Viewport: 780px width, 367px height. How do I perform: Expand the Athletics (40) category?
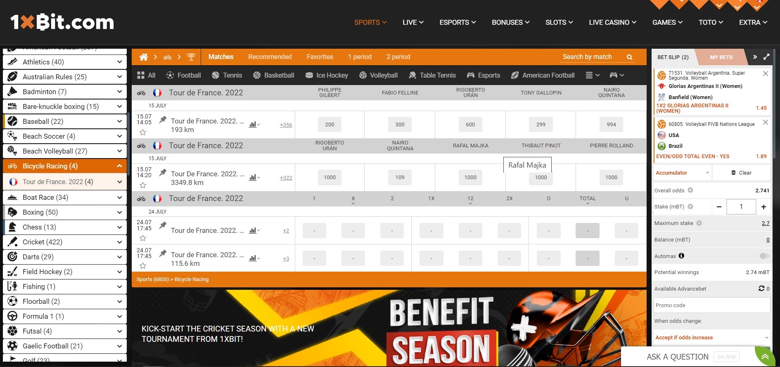(65, 62)
